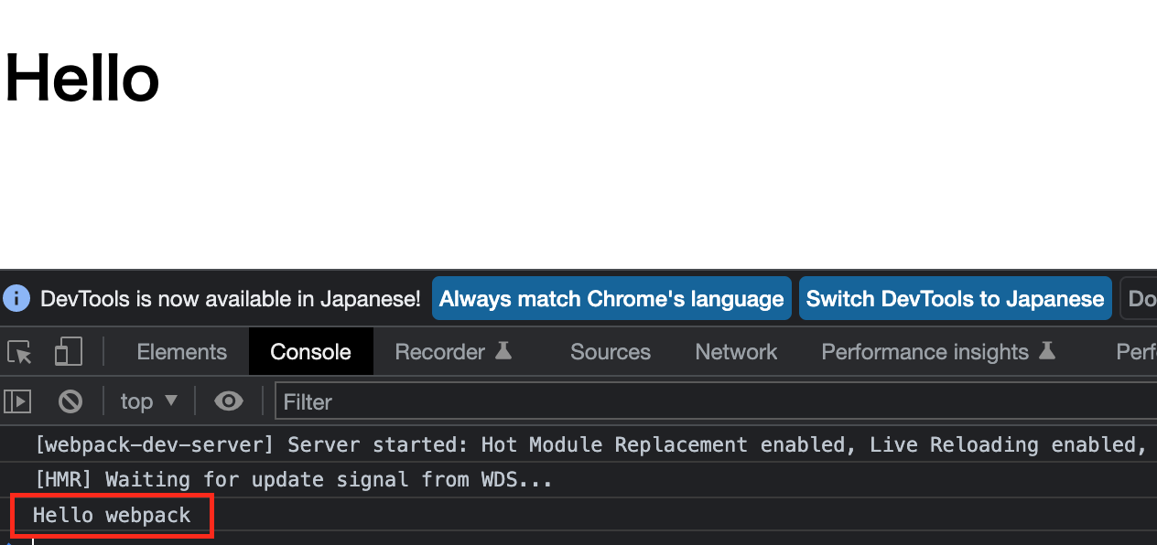
Task: Switch to the Elements tab
Action: point(181,351)
